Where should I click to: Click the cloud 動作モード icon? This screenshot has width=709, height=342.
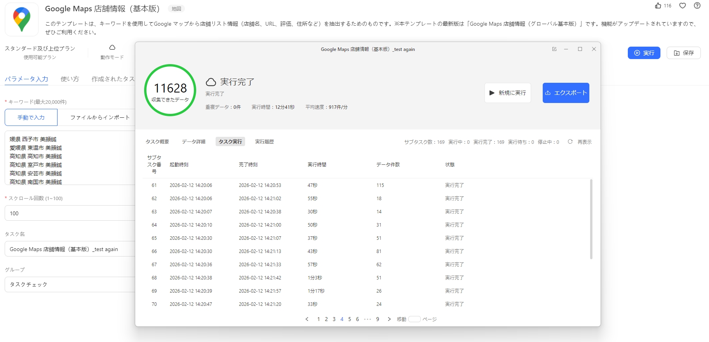112,47
